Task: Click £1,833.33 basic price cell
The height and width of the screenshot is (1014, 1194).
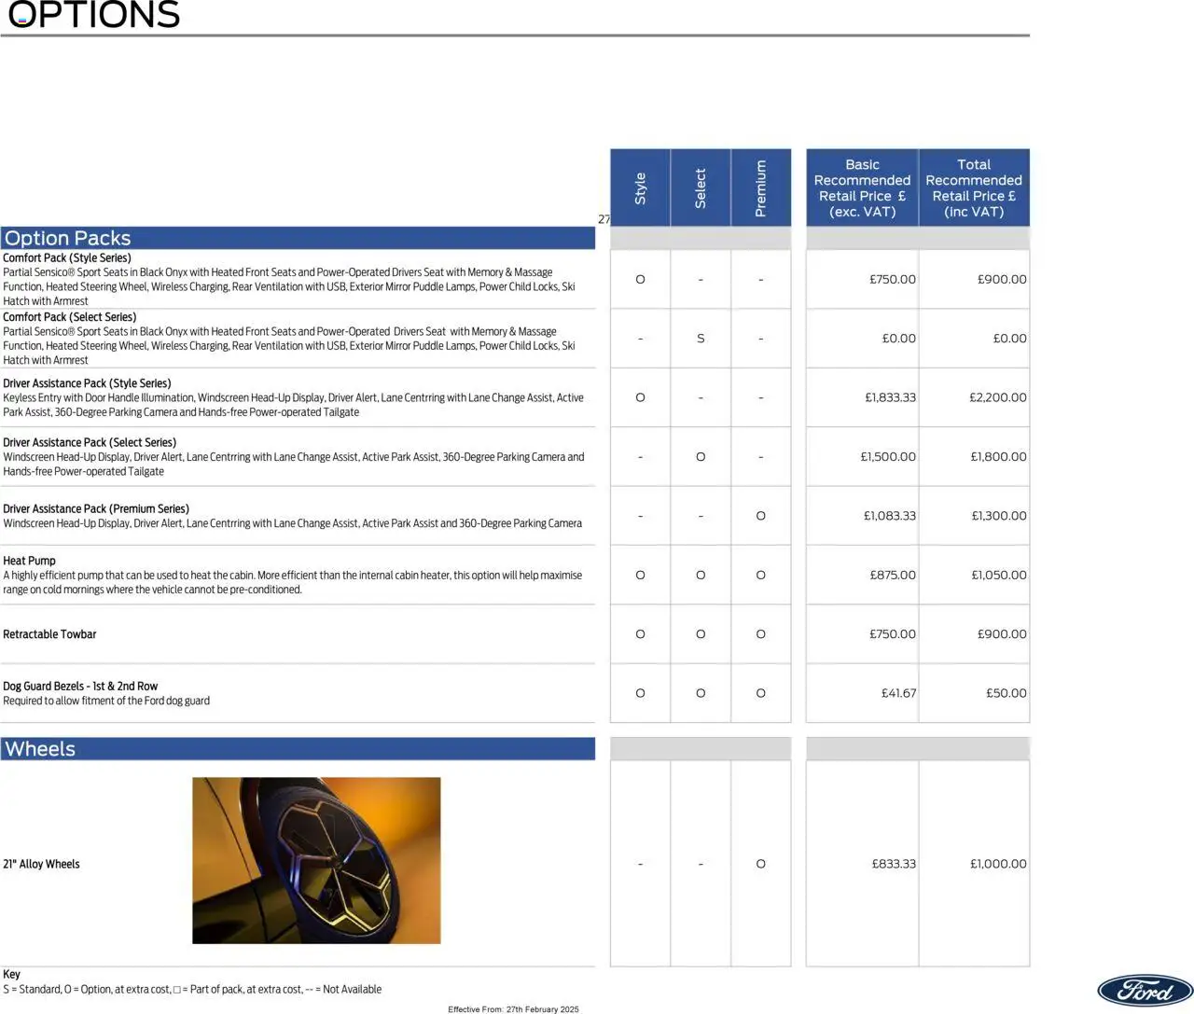Action: click(890, 397)
